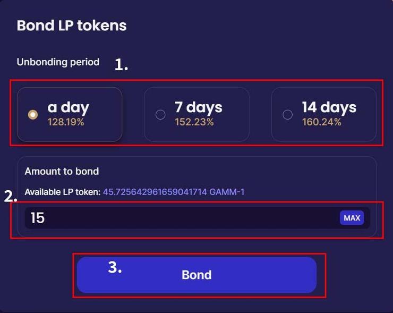Click the "a day" unbonding option label
The height and width of the screenshot is (313, 393).
click(x=68, y=107)
